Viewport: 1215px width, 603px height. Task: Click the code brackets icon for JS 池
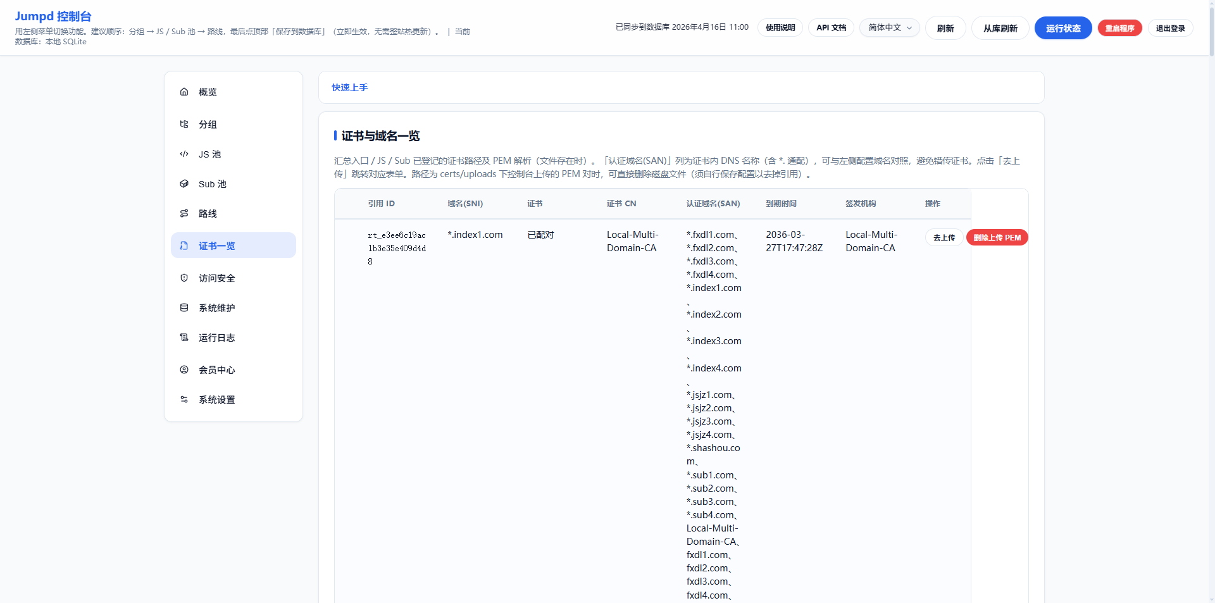coord(184,154)
